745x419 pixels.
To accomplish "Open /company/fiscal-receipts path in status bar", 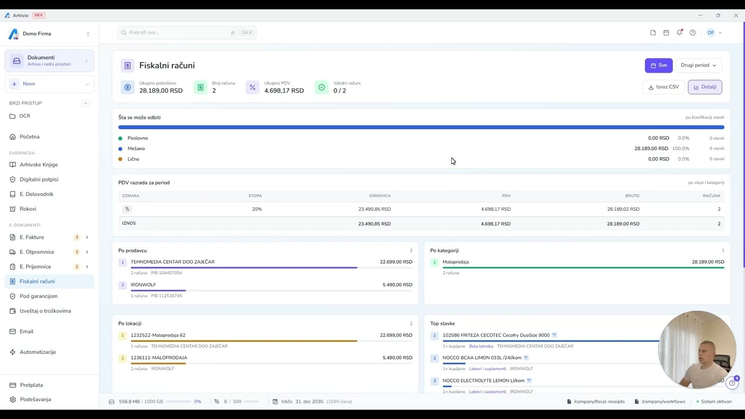I will coord(595,402).
